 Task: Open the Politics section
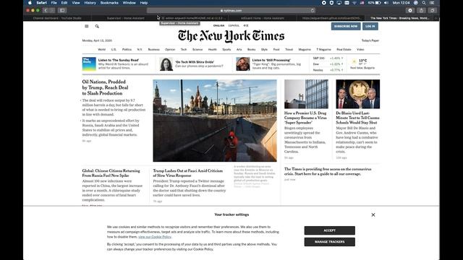(x=127, y=50)
